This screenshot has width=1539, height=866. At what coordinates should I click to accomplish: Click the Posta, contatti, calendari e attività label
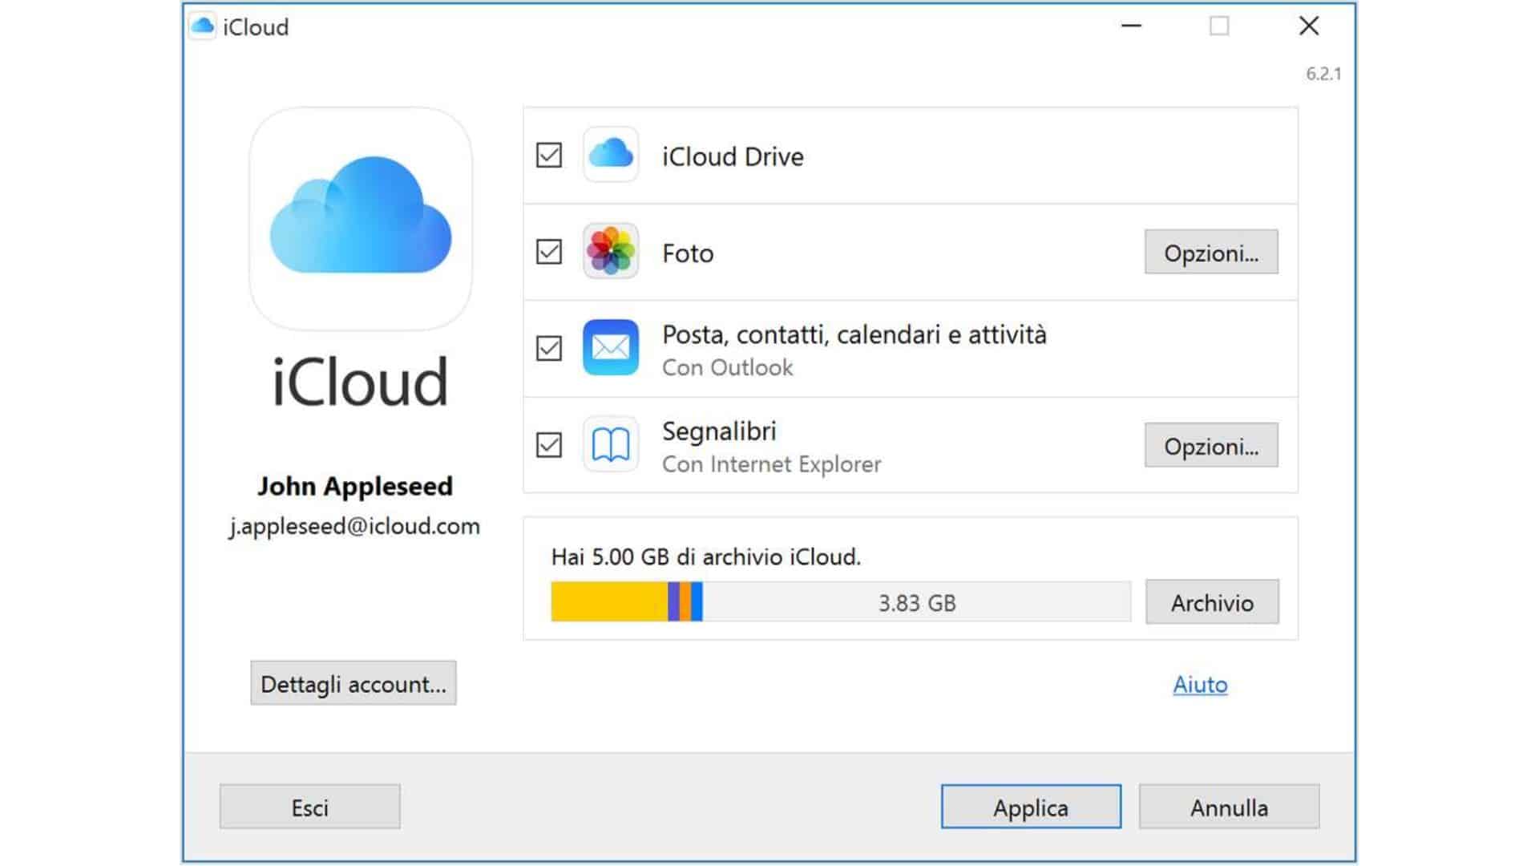click(x=854, y=334)
